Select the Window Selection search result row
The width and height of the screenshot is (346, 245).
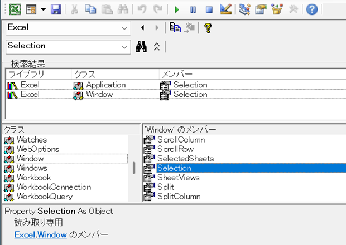pyautogui.click(x=176, y=95)
